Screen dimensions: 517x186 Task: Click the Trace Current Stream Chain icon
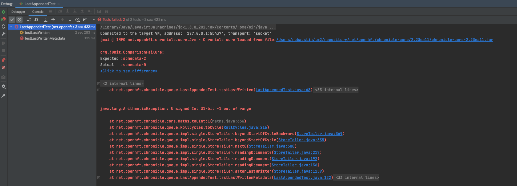107,12
